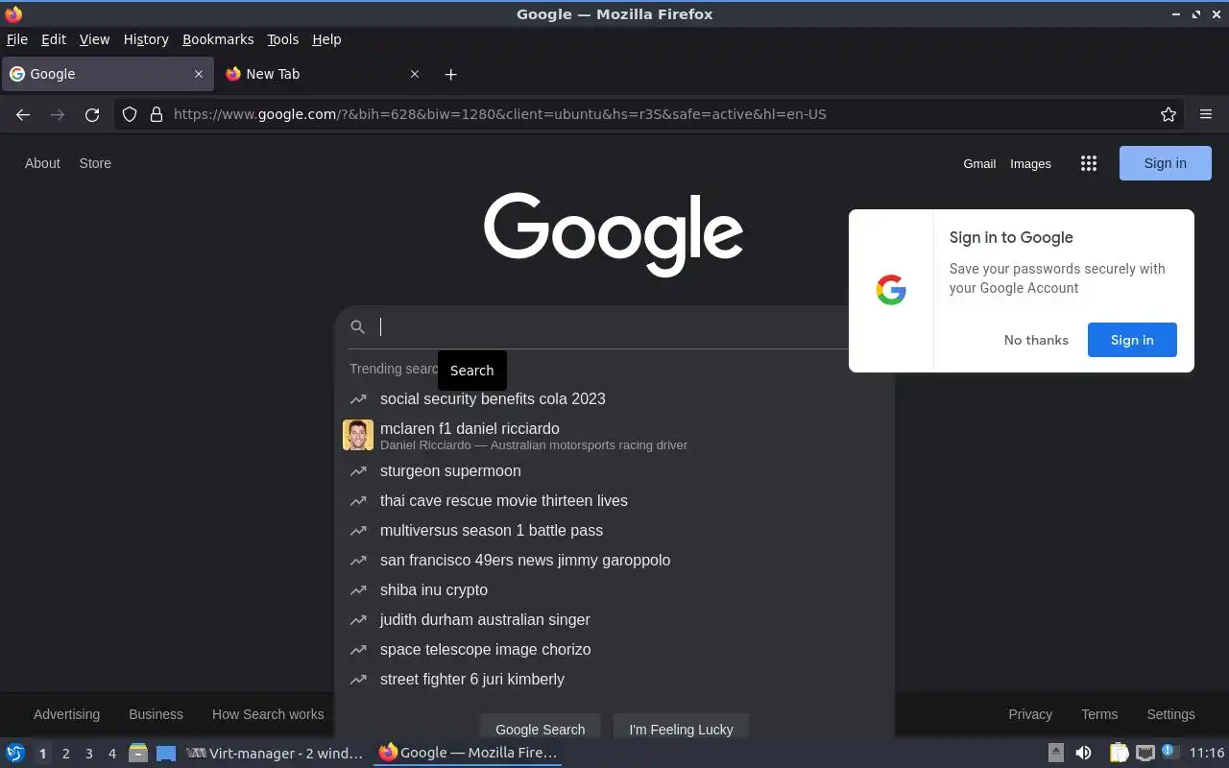The width and height of the screenshot is (1229, 768).
Task: Open the Store link
Action: click(x=95, y=163)
